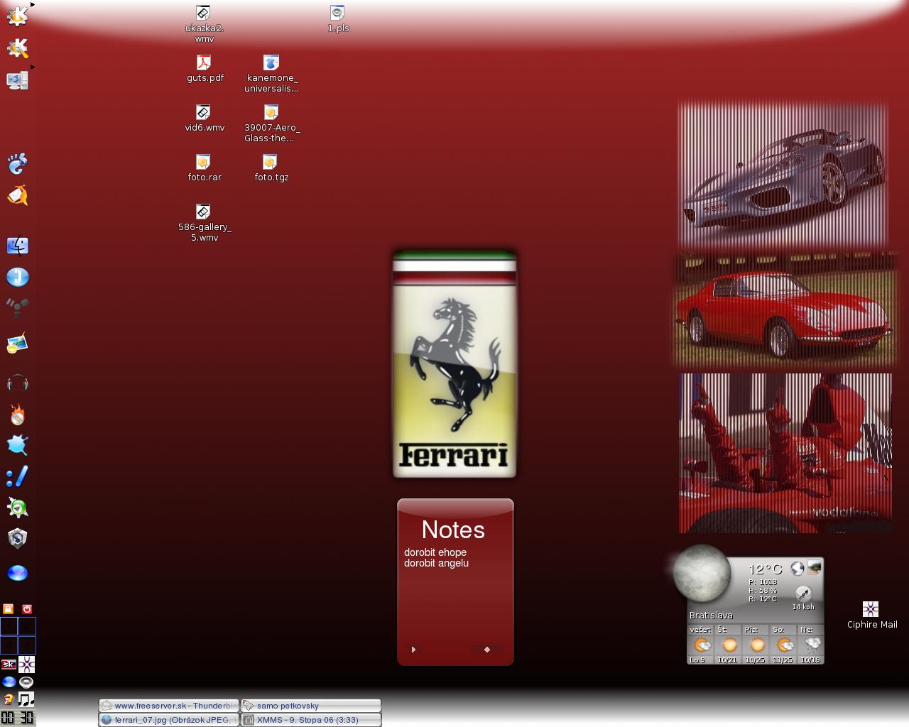
Task: Launch the GNOME foot browser icon
Action: (x=17, y=164)
